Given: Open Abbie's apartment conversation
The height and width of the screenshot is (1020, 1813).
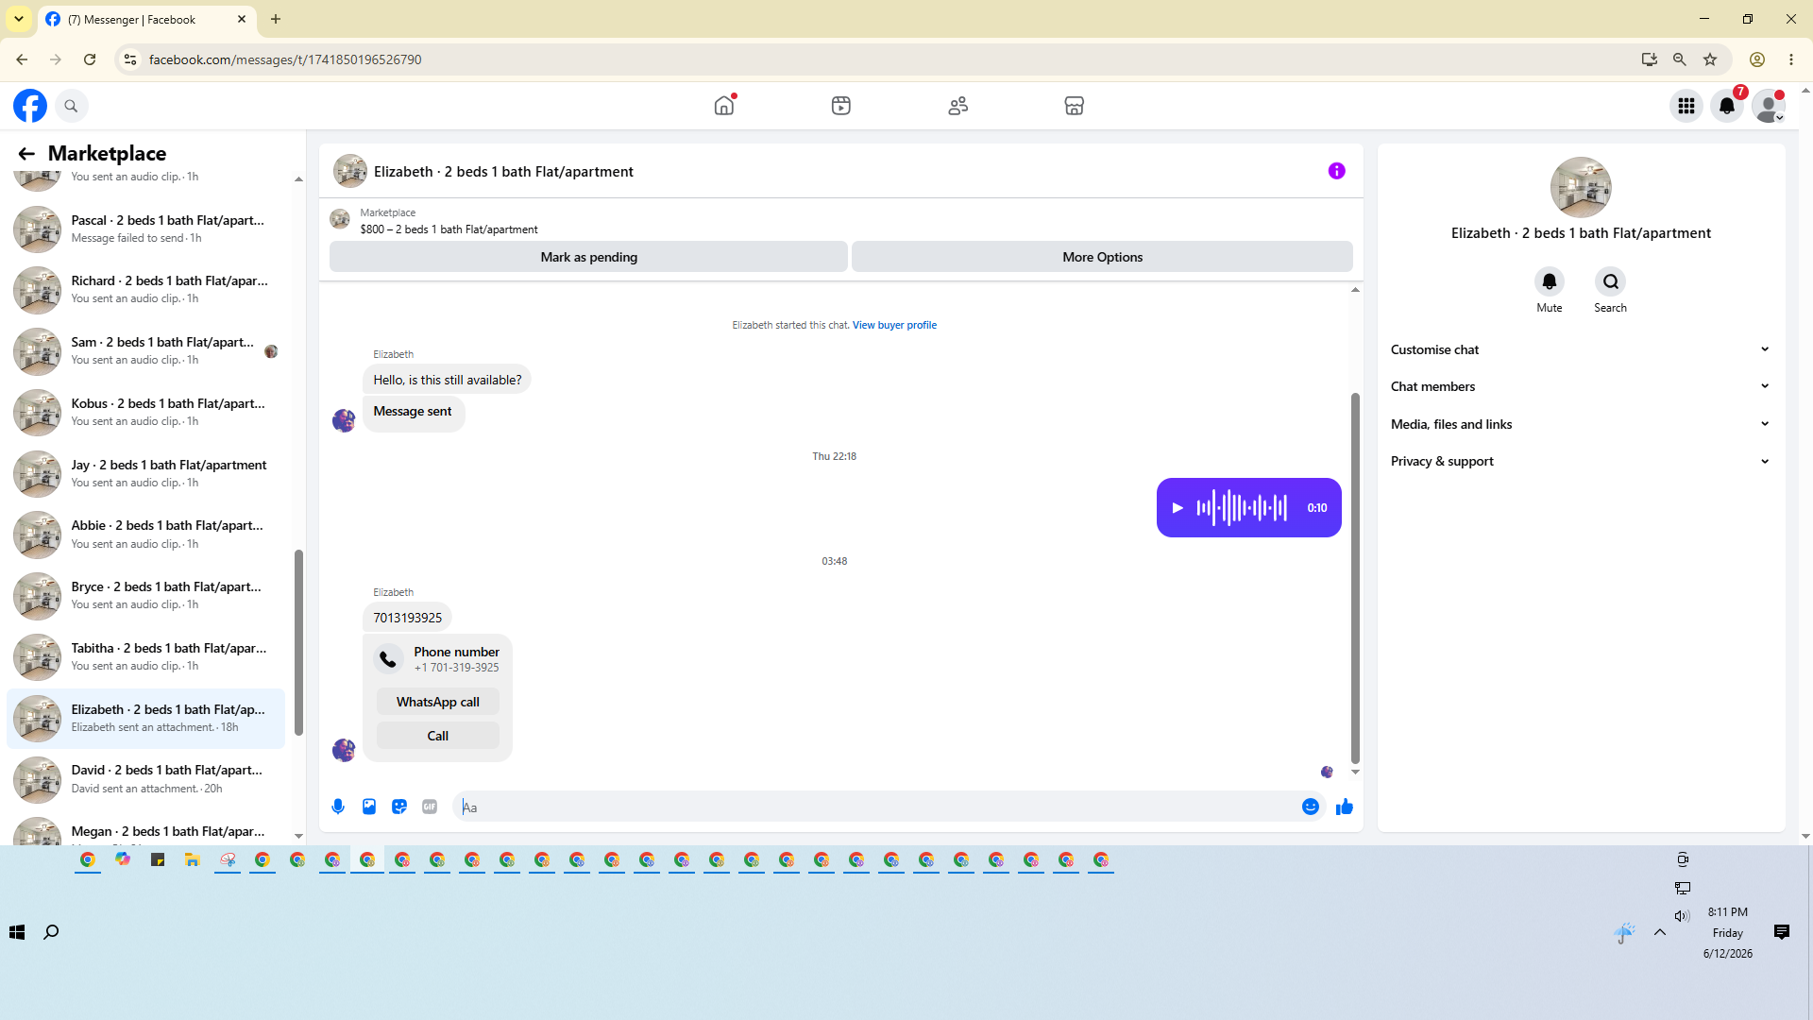Looking at the screenshot, I should [x=145, y=535].
